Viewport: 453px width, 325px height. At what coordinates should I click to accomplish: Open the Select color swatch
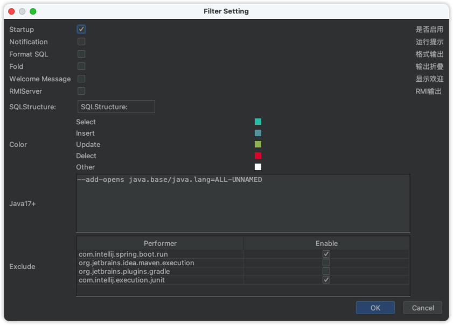tap(257, 122)
